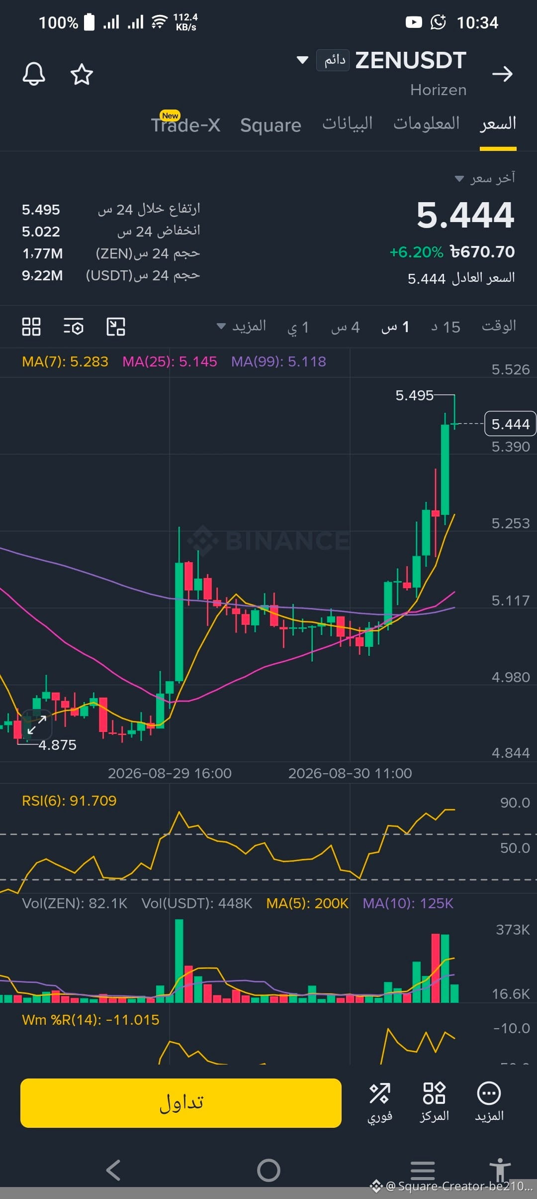Viewport: 537px width, 1199px height.
Task: Tap the MA(7): 5.283 indicator label
Action: [x=65, y=361]
